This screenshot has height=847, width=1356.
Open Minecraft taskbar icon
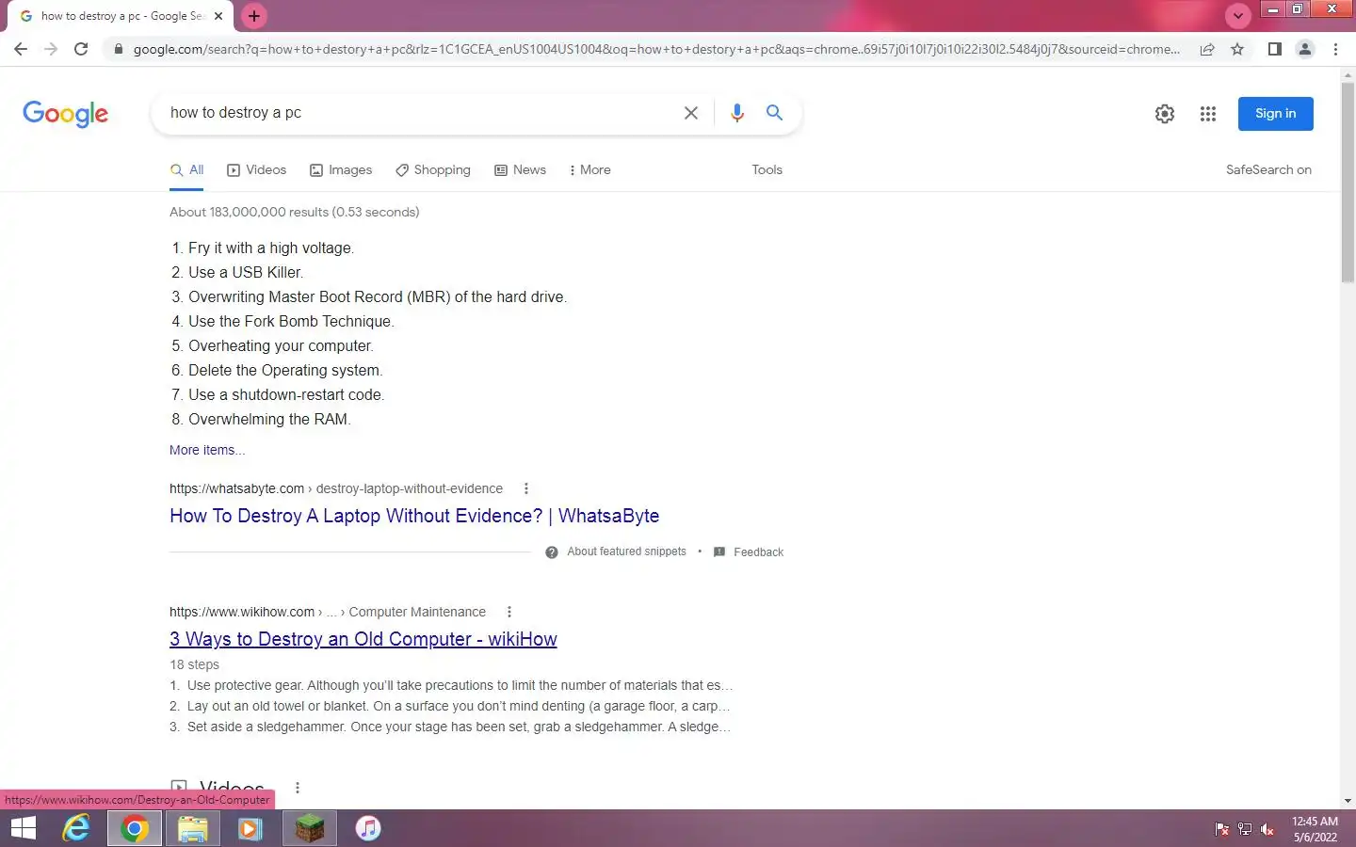pyautogui.click(x=309, y=828)
